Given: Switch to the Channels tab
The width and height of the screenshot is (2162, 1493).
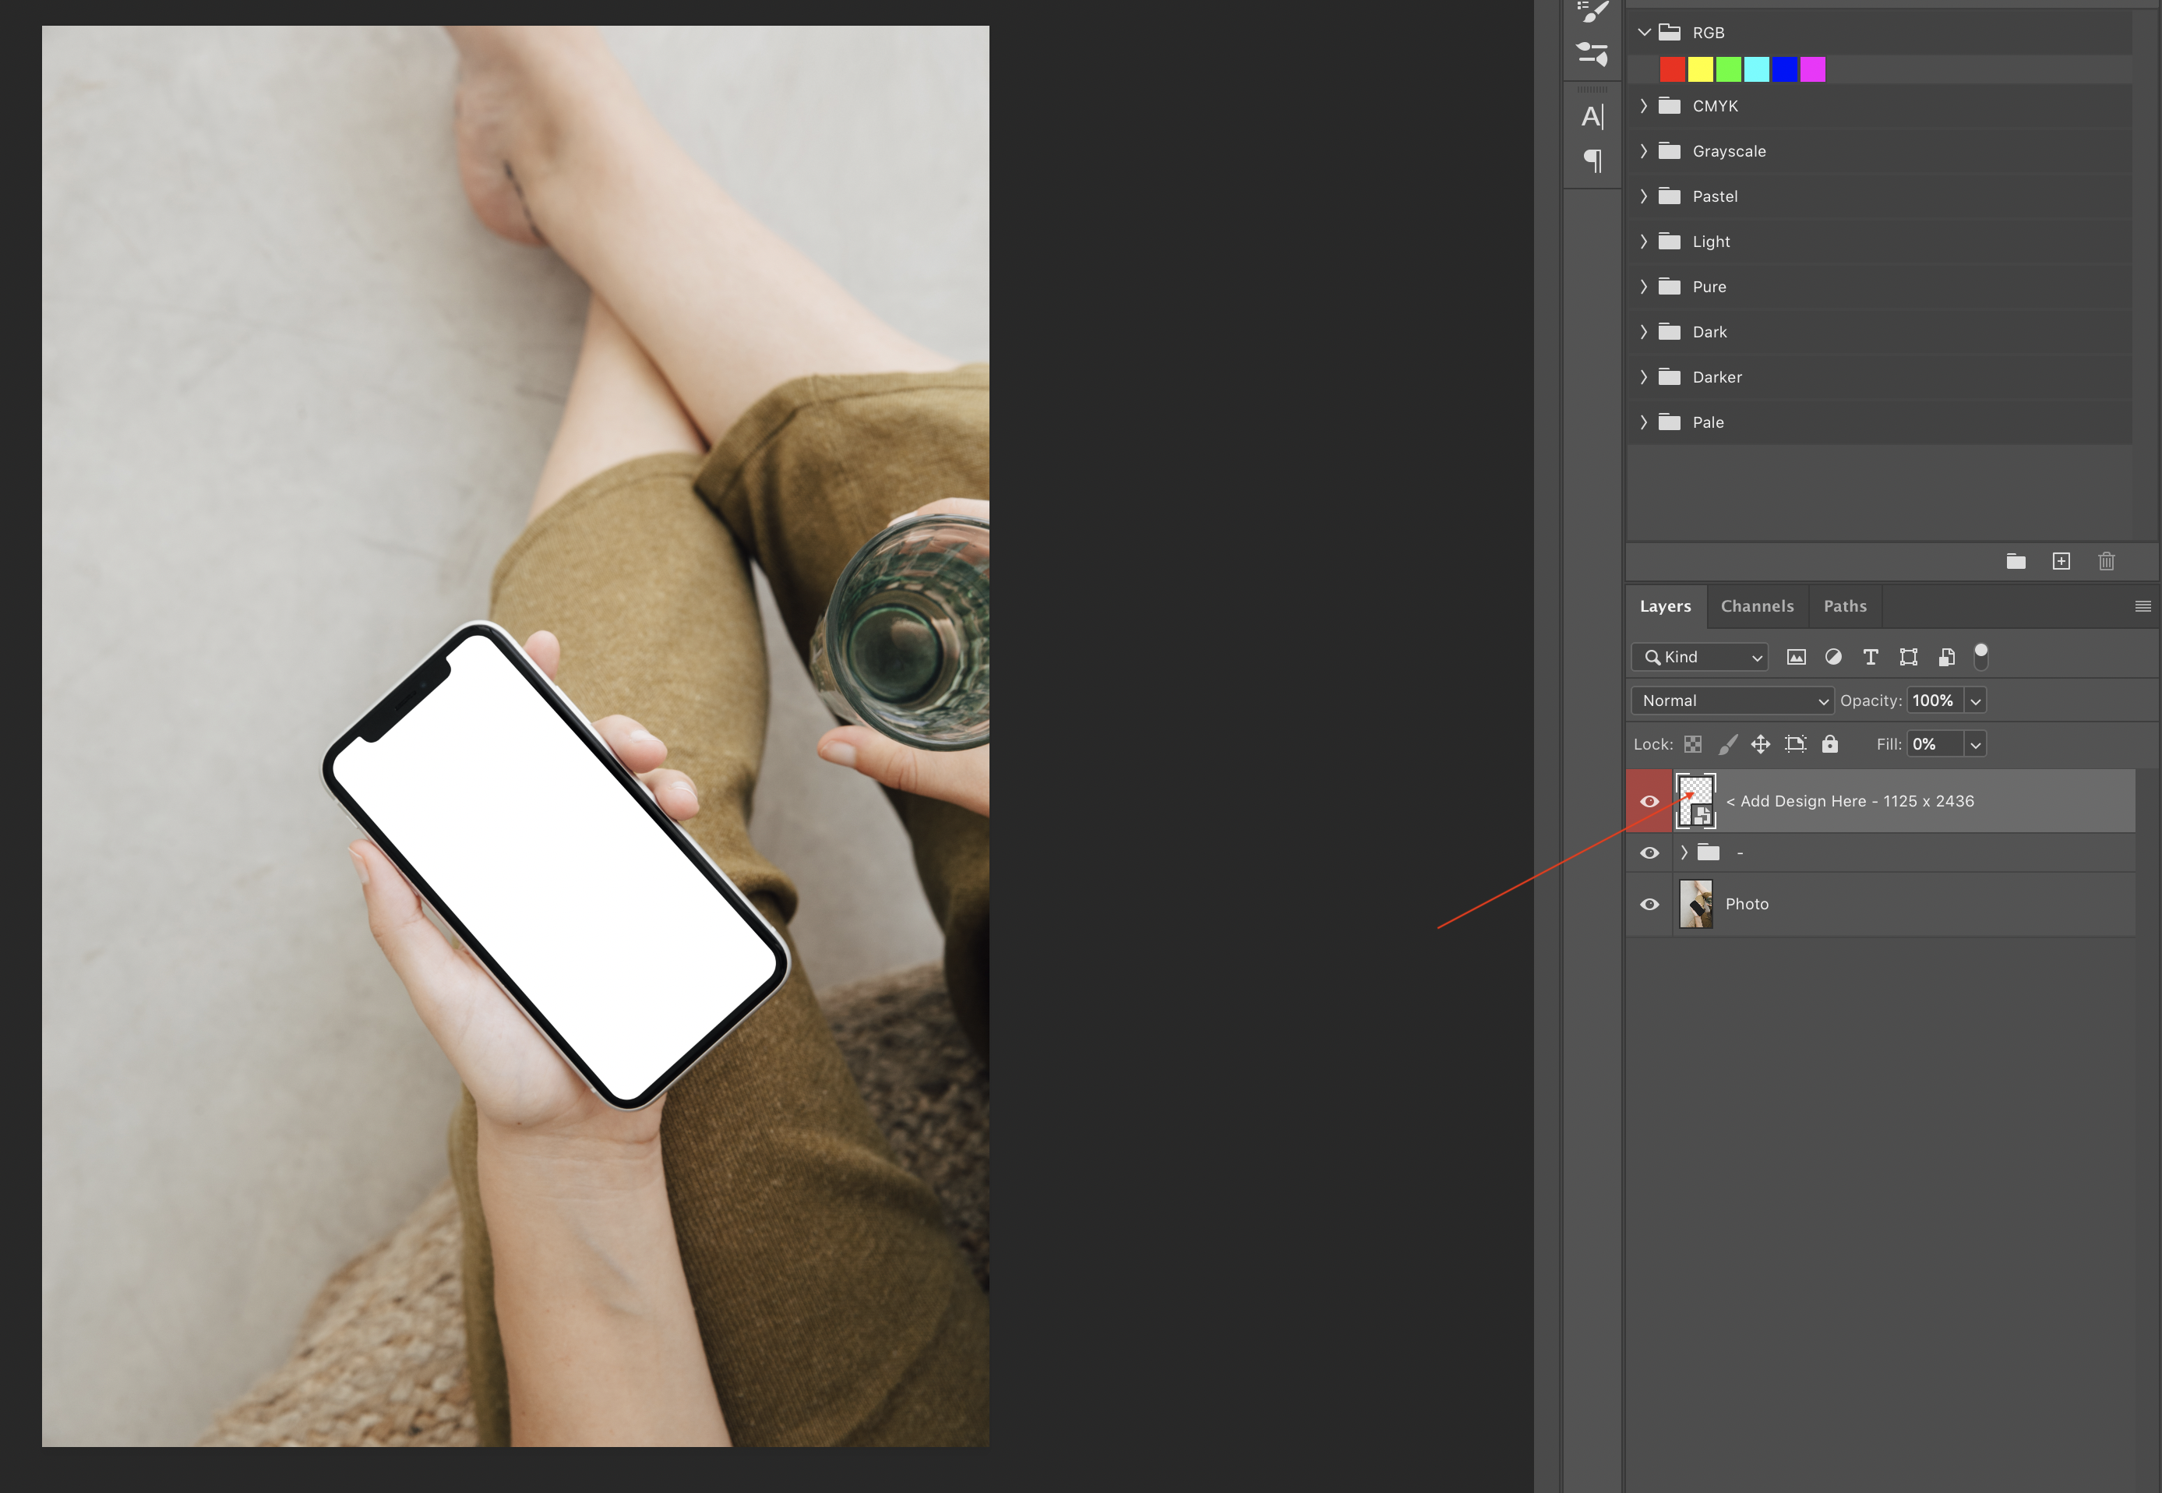Looking at the screenshot, I should click(1757, 606).
